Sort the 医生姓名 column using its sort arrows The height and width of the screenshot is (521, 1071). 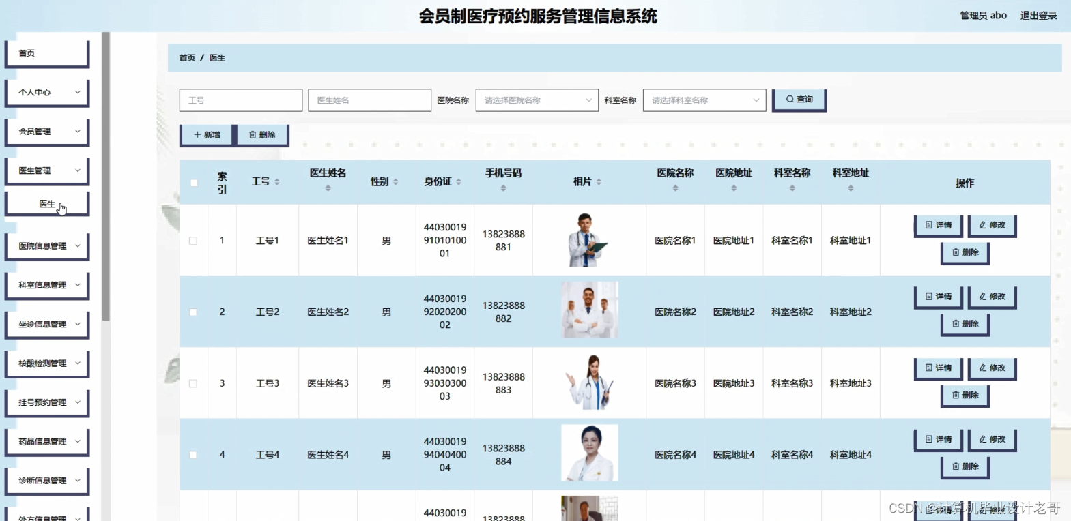click(328, 188)
